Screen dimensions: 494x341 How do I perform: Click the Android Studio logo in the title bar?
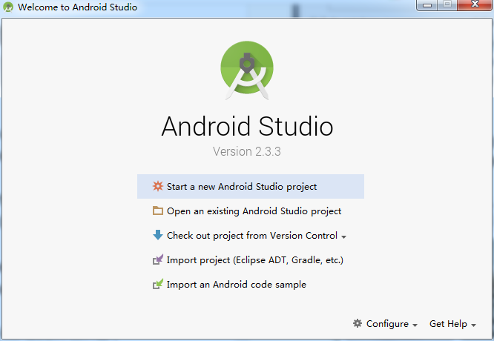tap(8, 7)
